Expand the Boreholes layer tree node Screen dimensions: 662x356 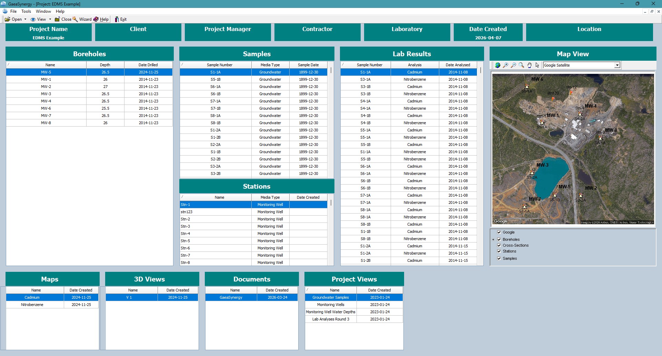click(493, 239)
